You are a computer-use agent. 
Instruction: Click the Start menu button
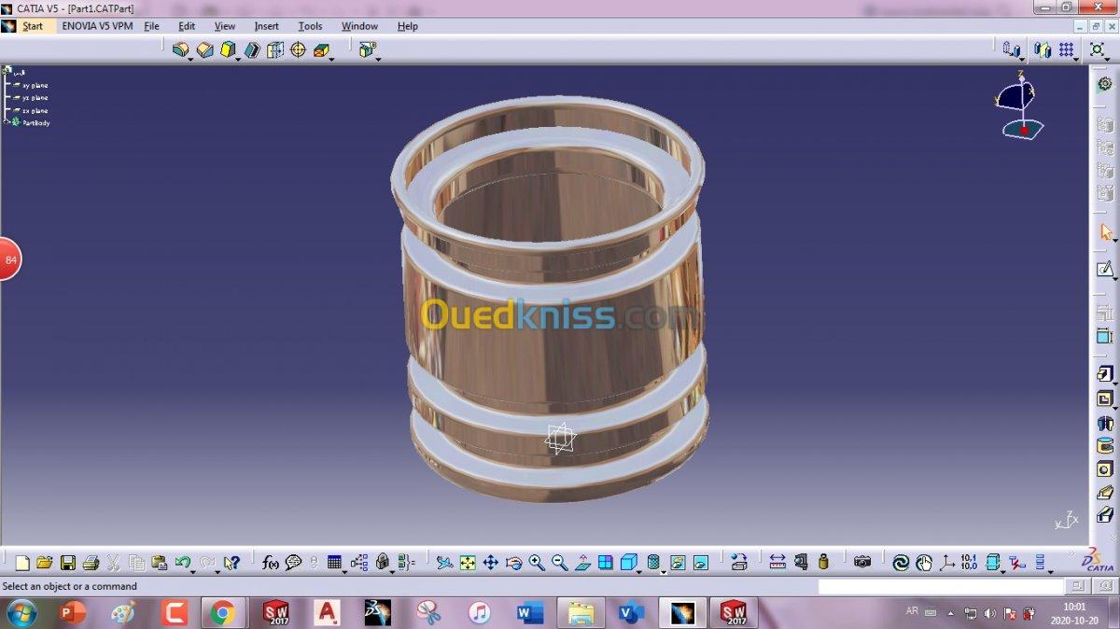tap(33, 26)
